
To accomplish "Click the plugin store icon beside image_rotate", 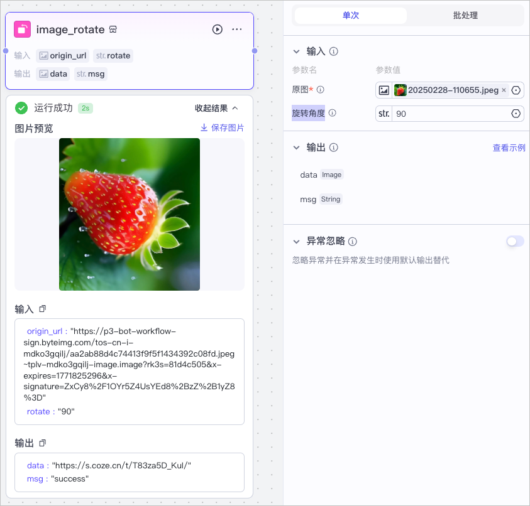I will pos(113,30).
